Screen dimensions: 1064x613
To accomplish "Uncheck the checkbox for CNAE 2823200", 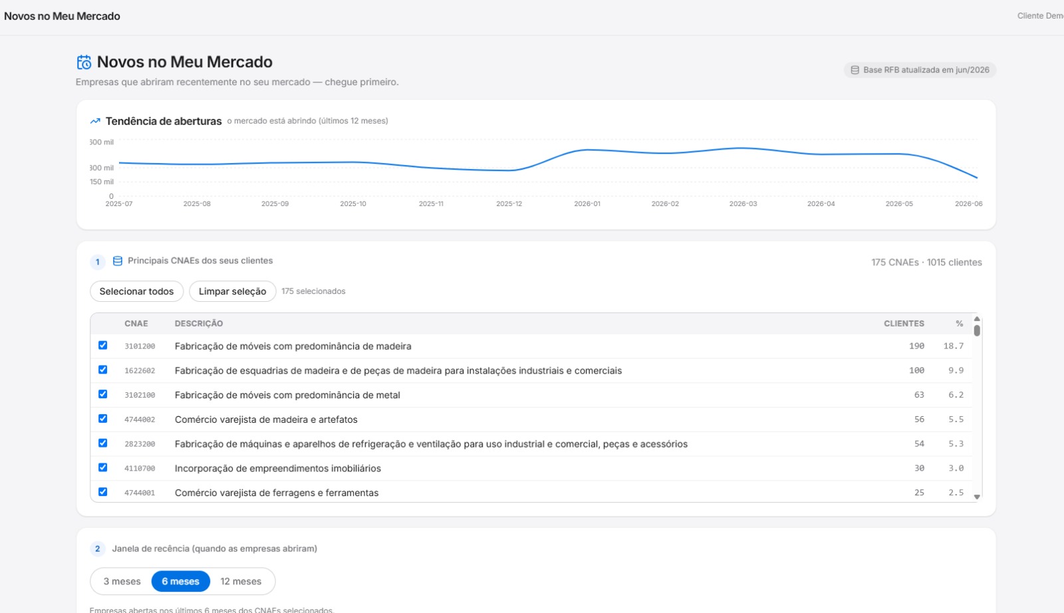I will [102, 443].
